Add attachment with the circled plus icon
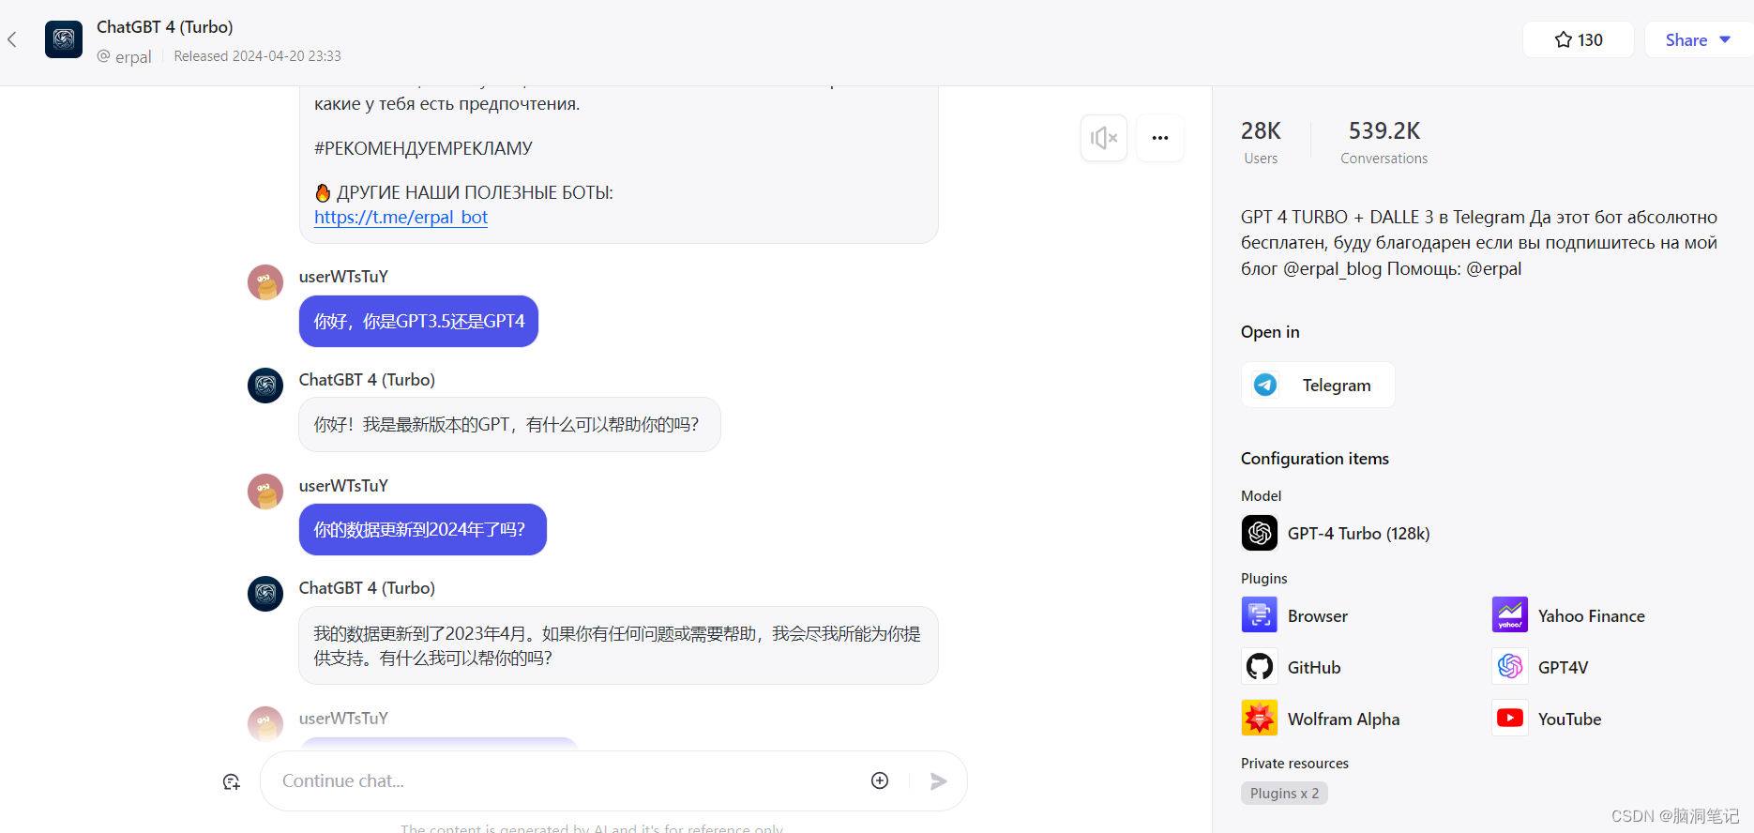1754x833 pixels. (880, 780)
